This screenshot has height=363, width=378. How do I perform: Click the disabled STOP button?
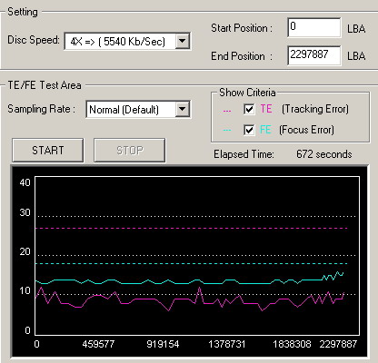click(x=130, y=151)
